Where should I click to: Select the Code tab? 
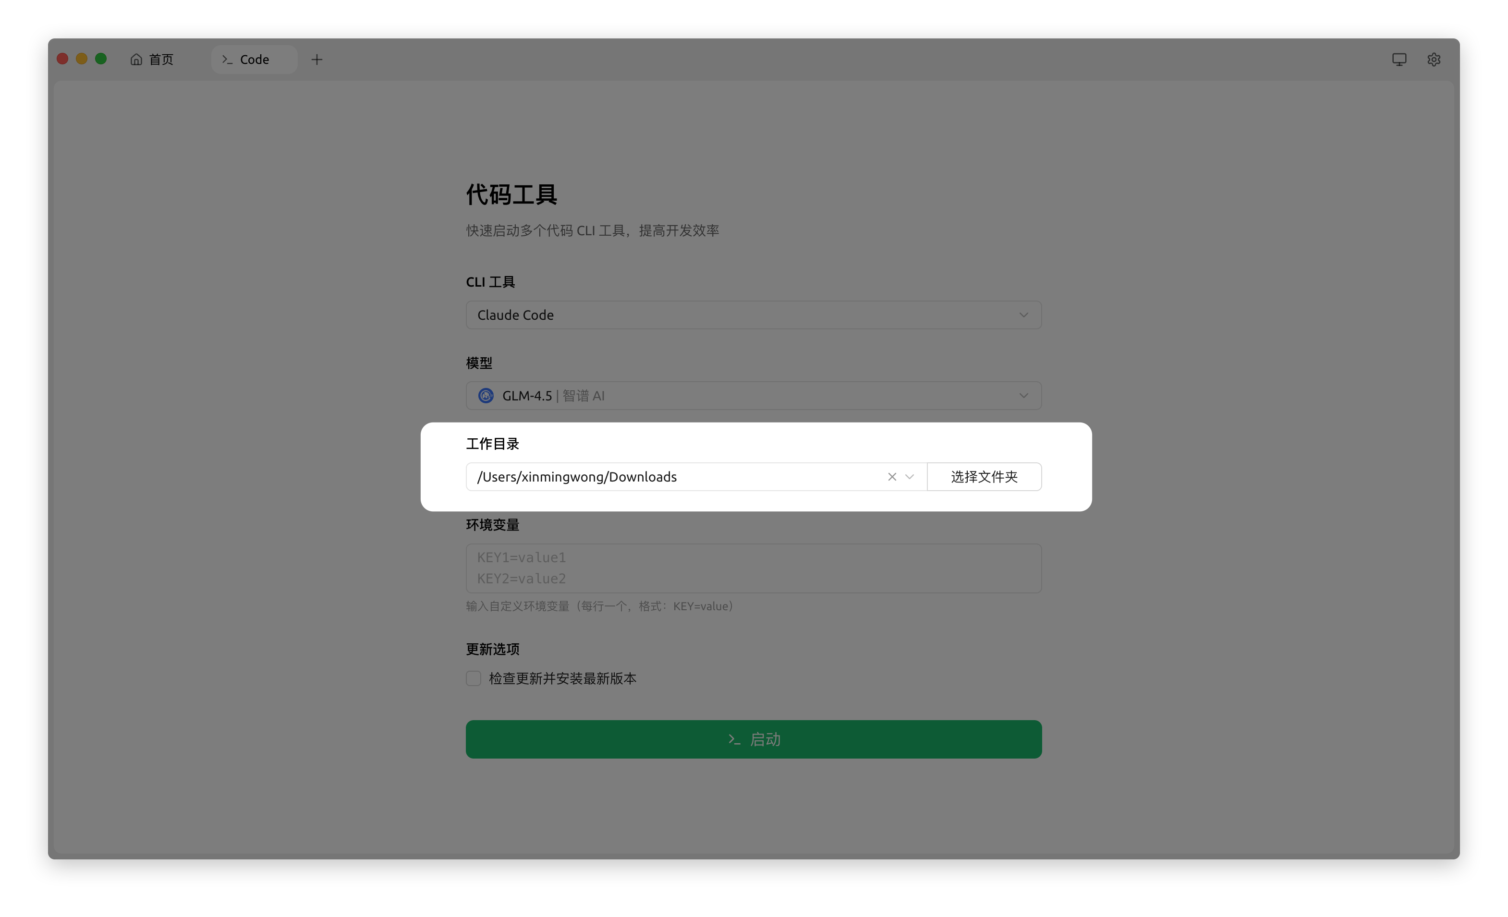(254, 60)
